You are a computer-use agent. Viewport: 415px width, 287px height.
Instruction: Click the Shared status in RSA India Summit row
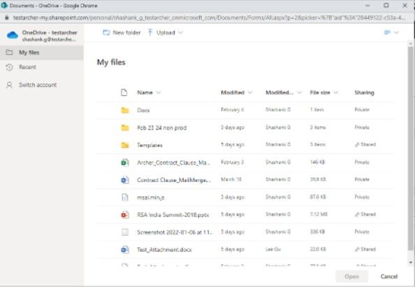pyautogui.click(x=365, y=214)
